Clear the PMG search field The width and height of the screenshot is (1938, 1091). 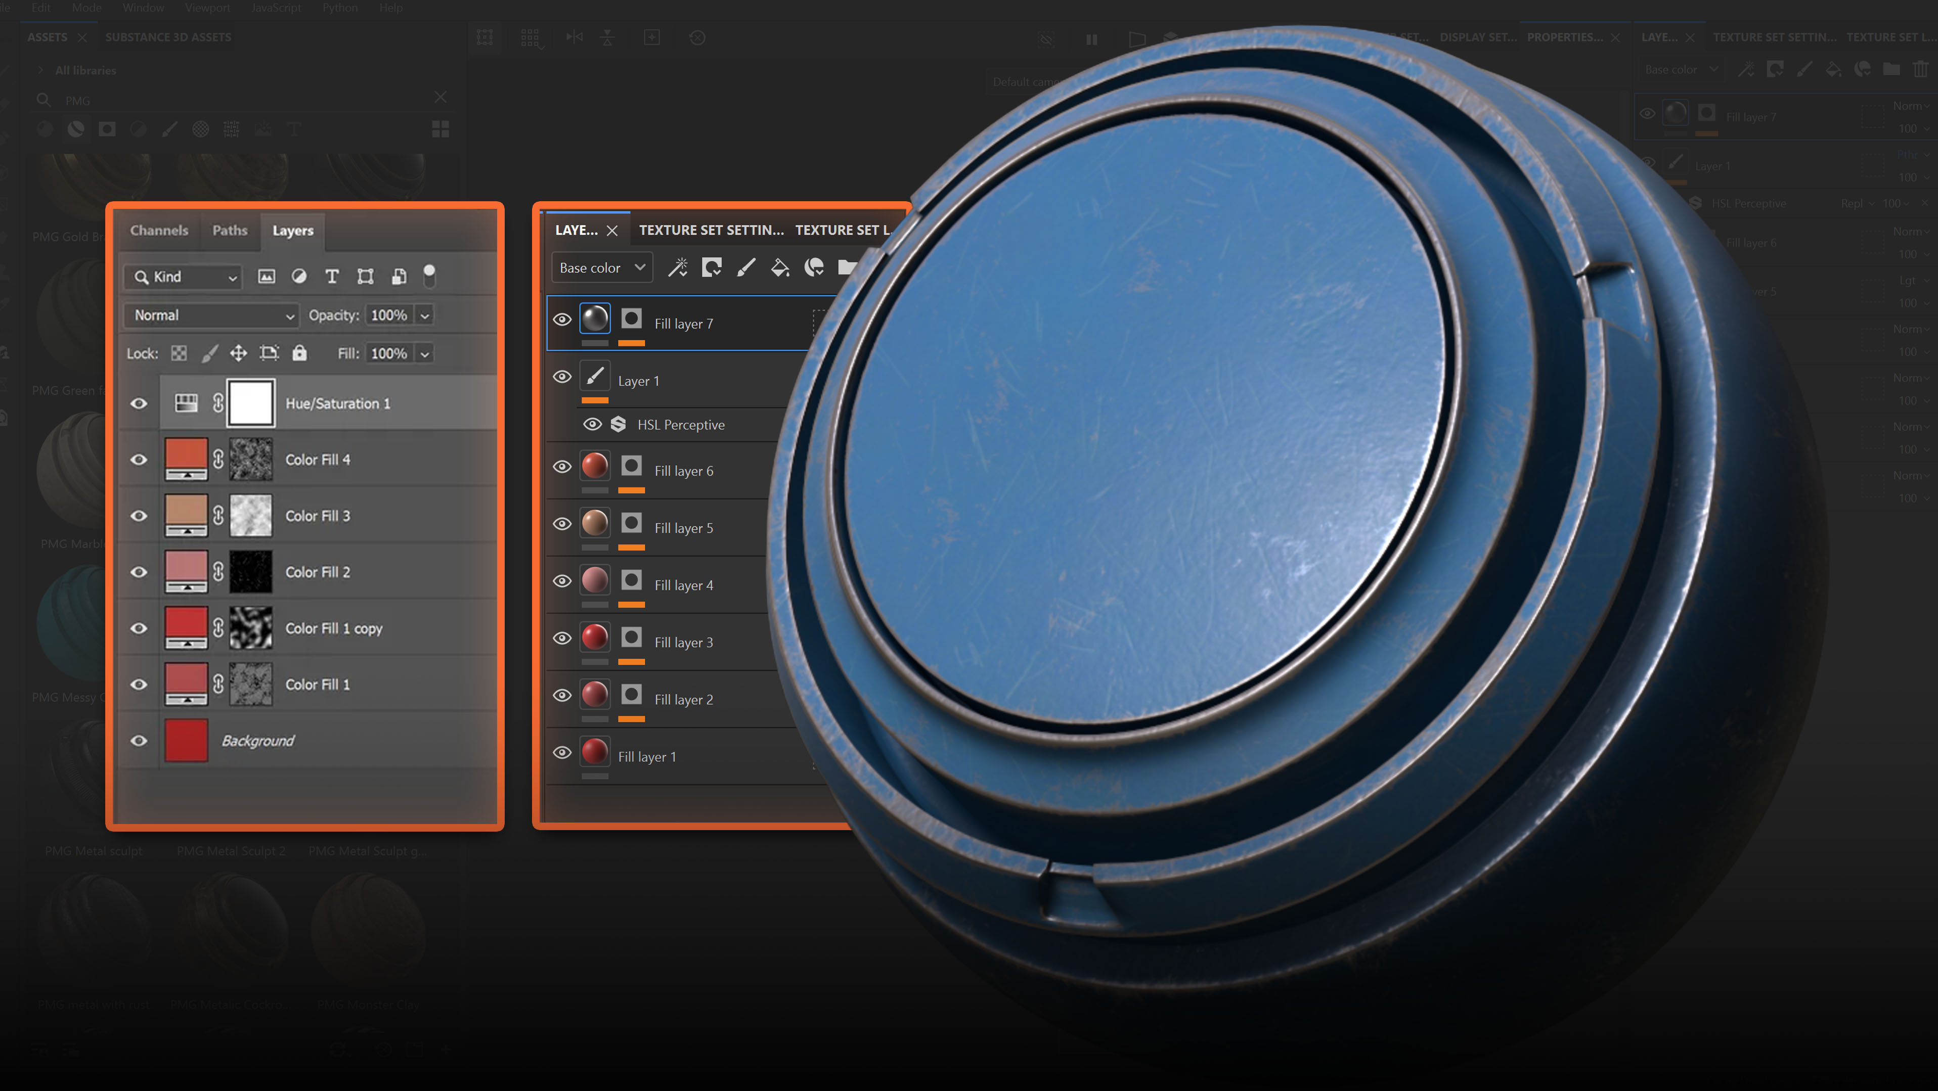click(441, 97)
